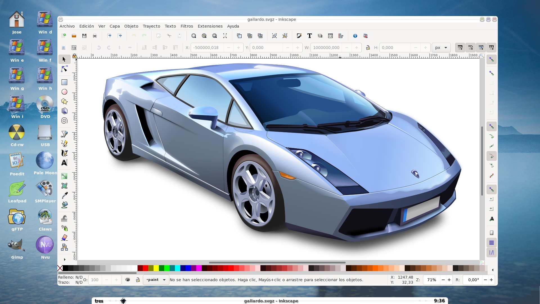This screenshot has width=540, height=304.
Task: Toggle the width-height ratio lock
Action: pyautogui.click(x=368, y=48)
